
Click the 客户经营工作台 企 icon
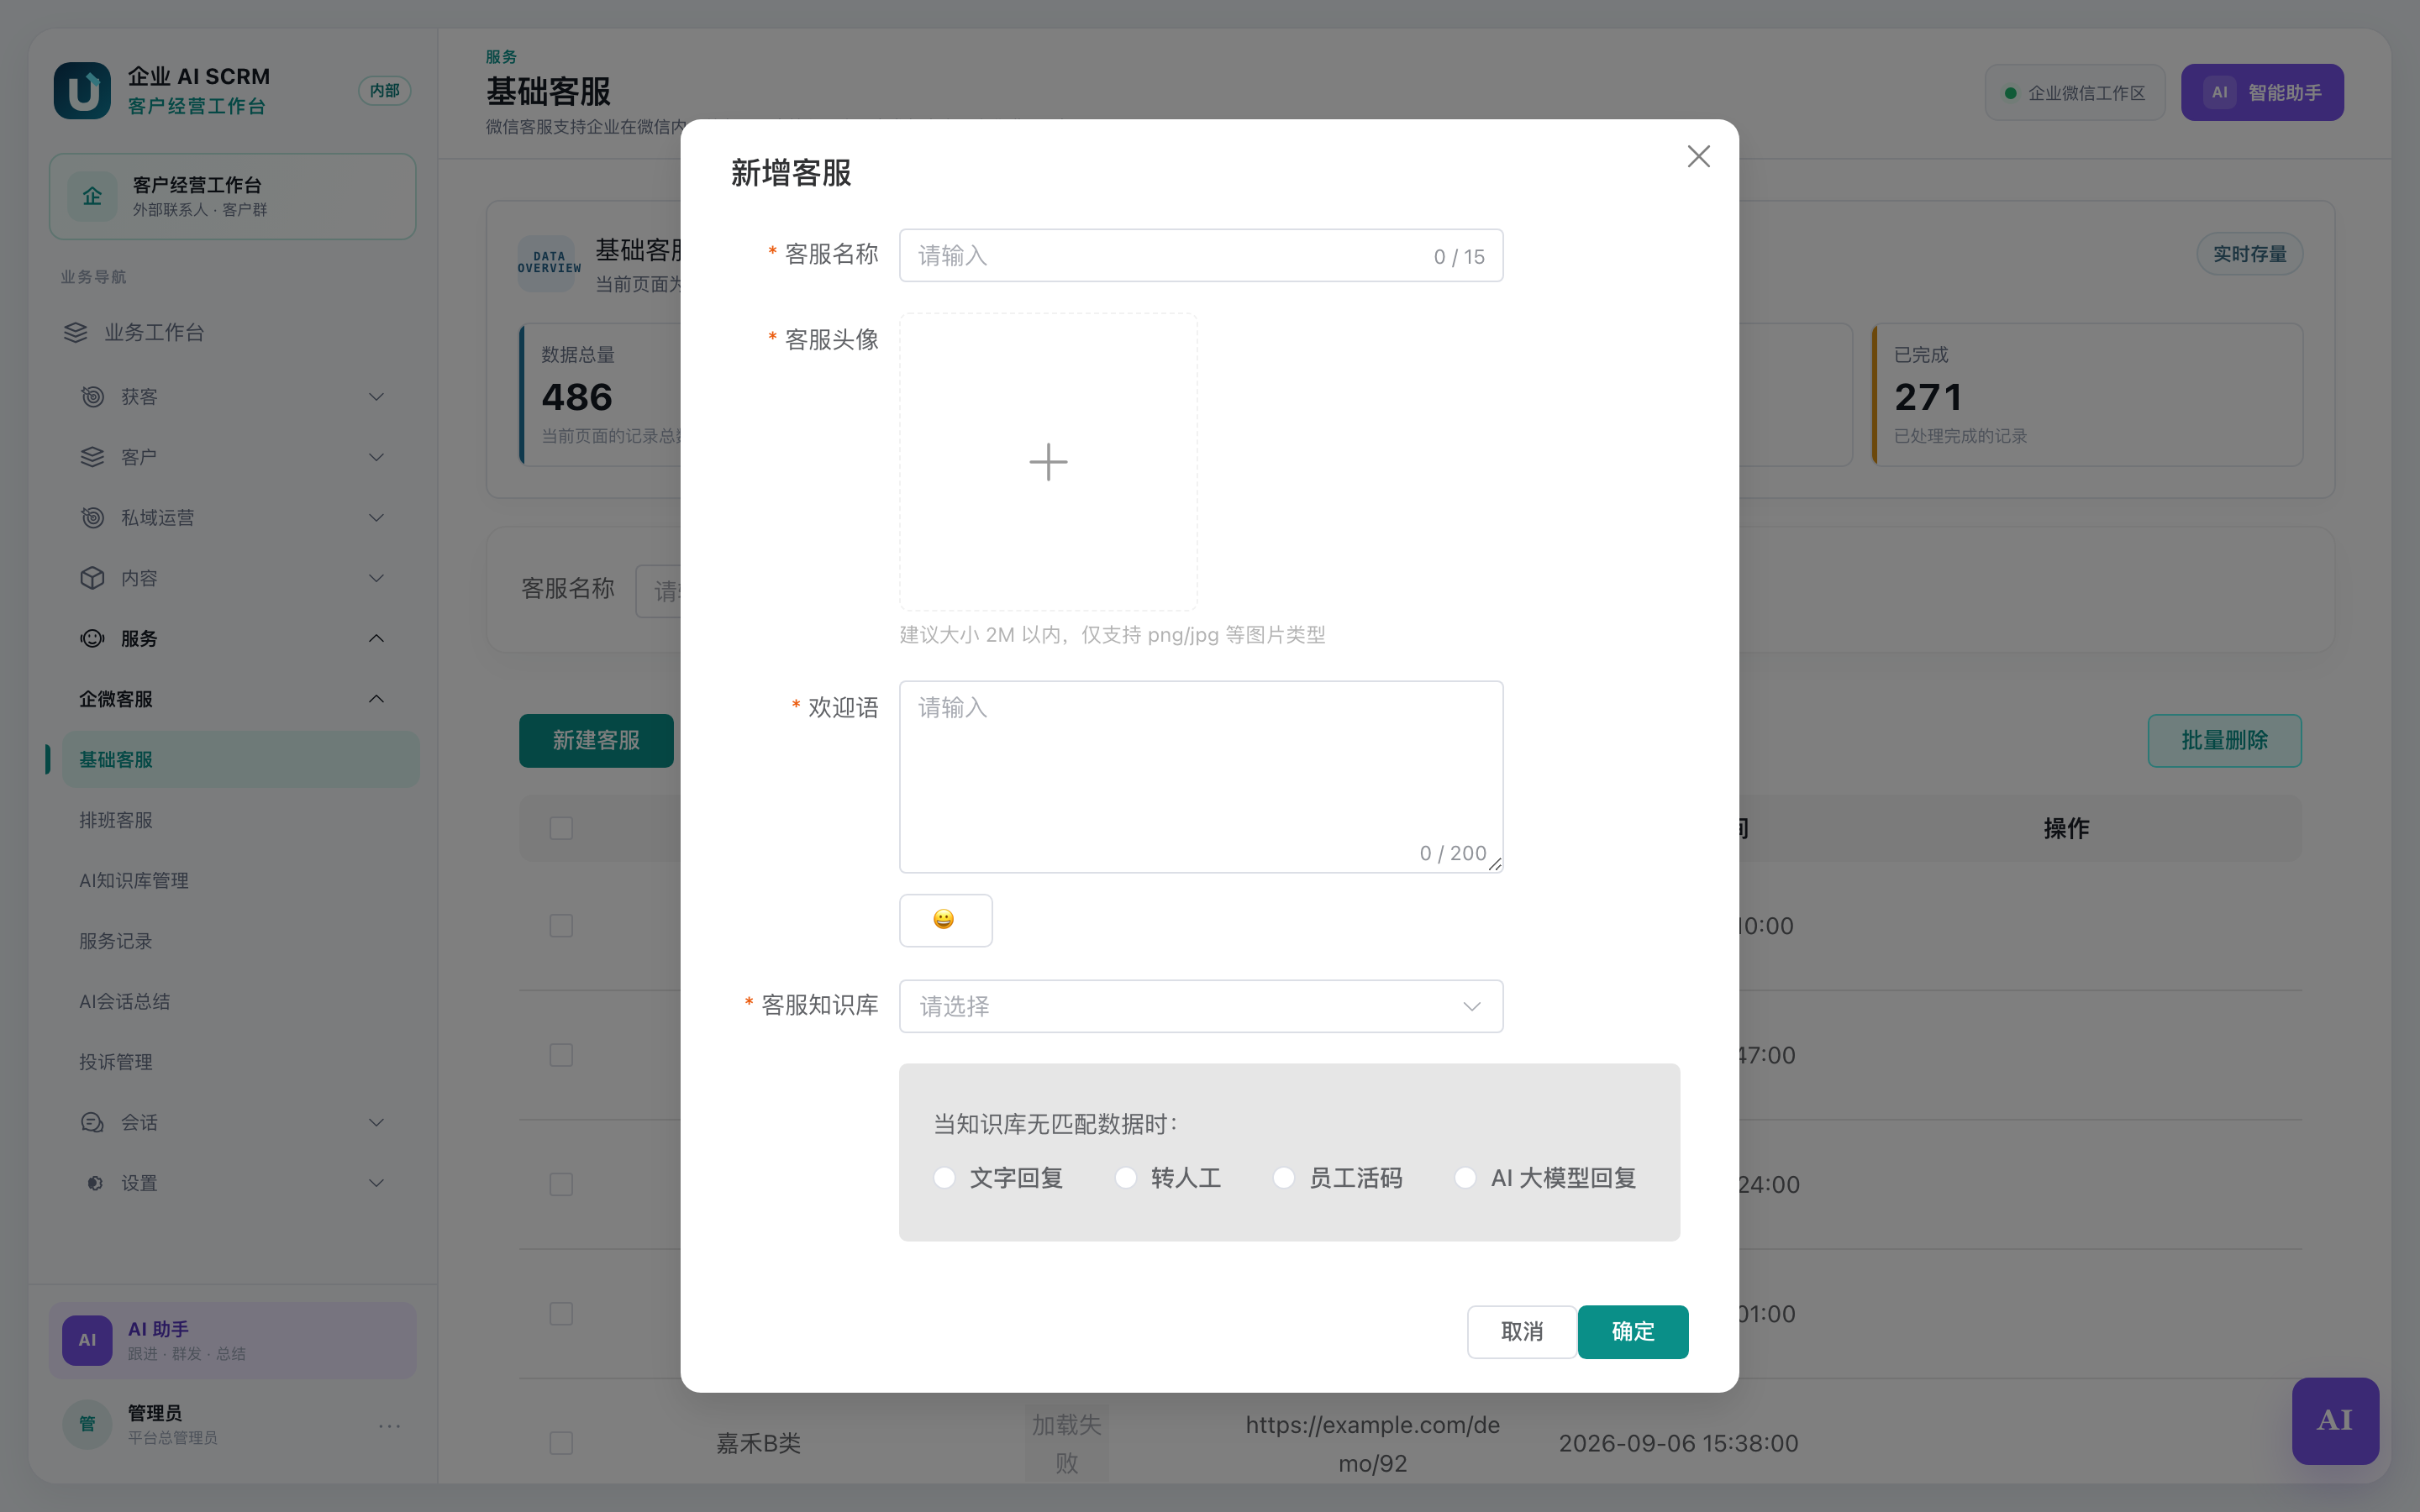tap(92, 196)
